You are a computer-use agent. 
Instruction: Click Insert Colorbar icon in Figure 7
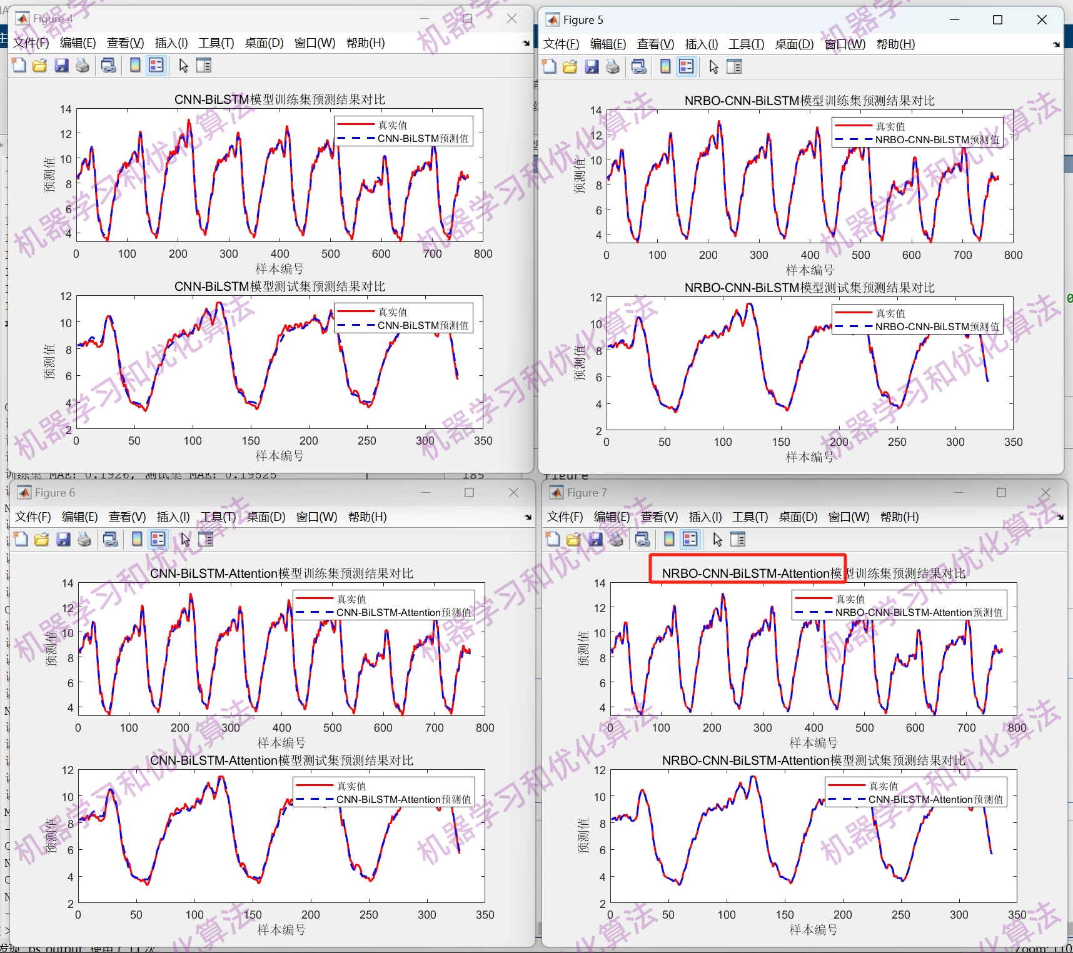(x=669, y=539)
